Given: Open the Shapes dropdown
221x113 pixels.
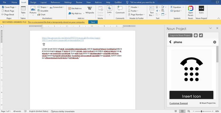Looking at the screenshot, I should tap(43, 7).
